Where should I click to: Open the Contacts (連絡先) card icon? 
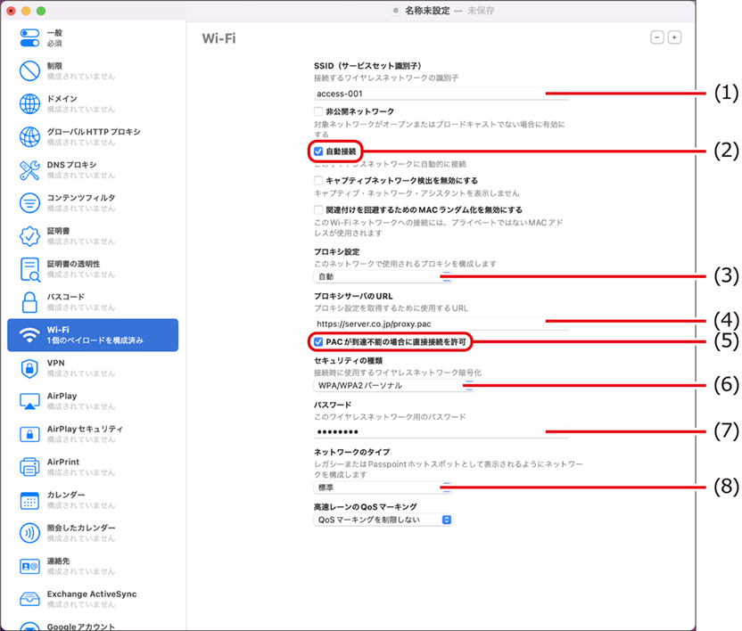point(29,566)
